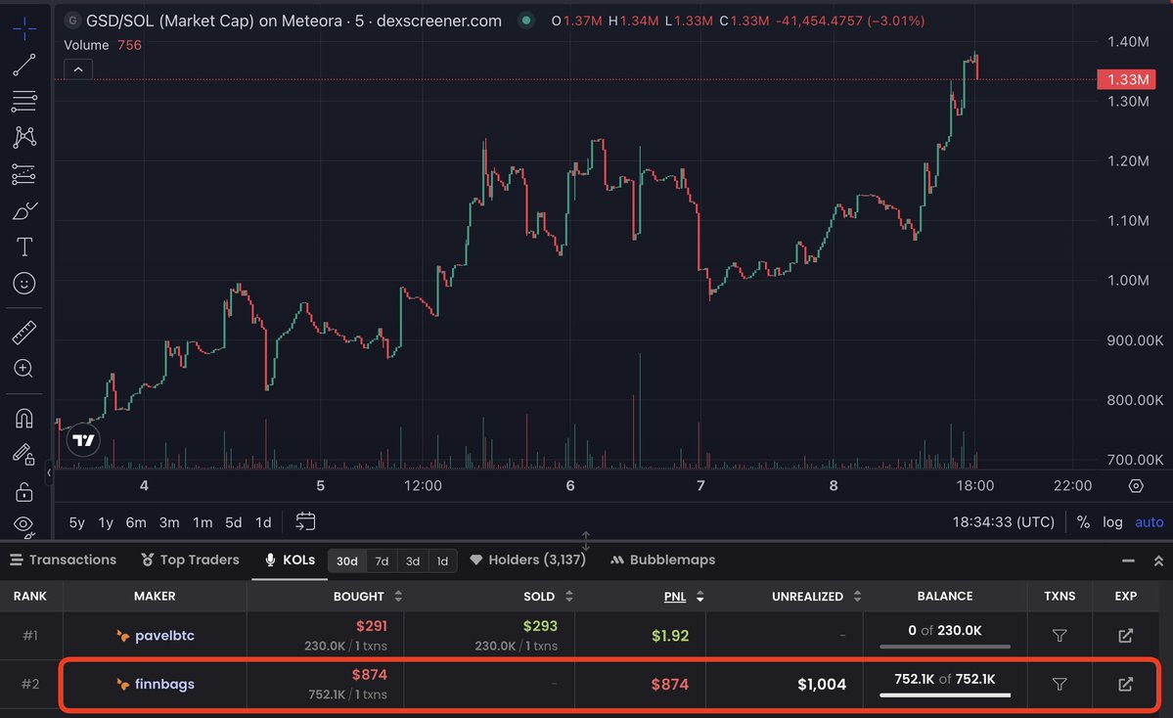1173x718 pixels.
Task: Click the pavelbtc balance progress bar
Action: pos(945,647)
